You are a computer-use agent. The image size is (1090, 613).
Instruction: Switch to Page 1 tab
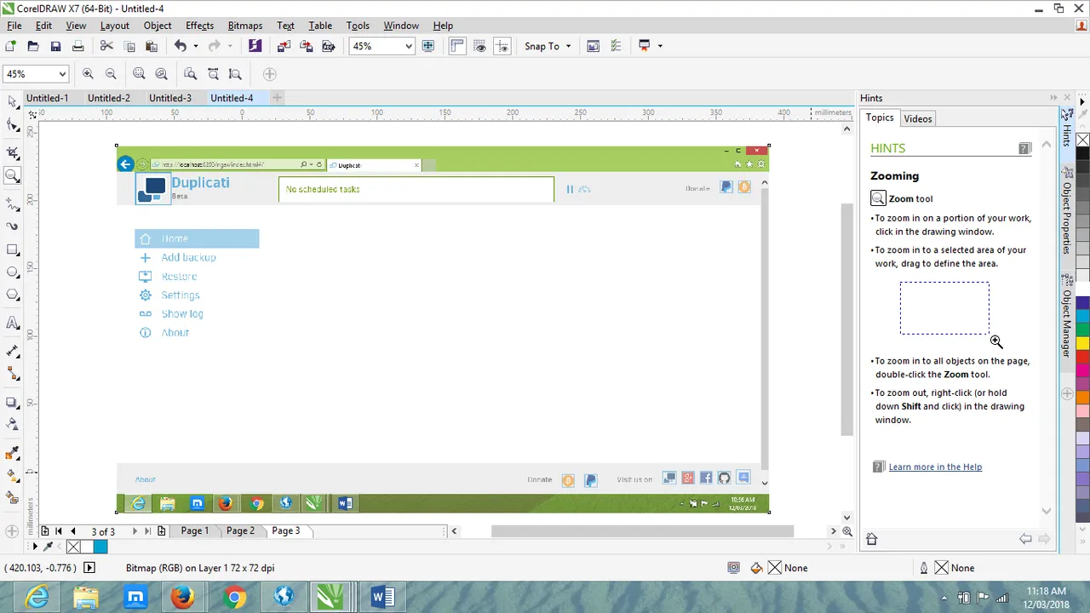click(x=195, y=530)
